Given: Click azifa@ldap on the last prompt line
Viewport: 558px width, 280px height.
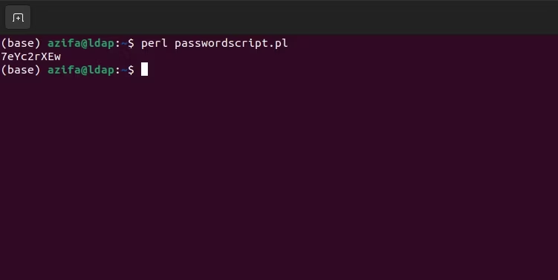Looking at the screenshot, I should click(81, 70).
